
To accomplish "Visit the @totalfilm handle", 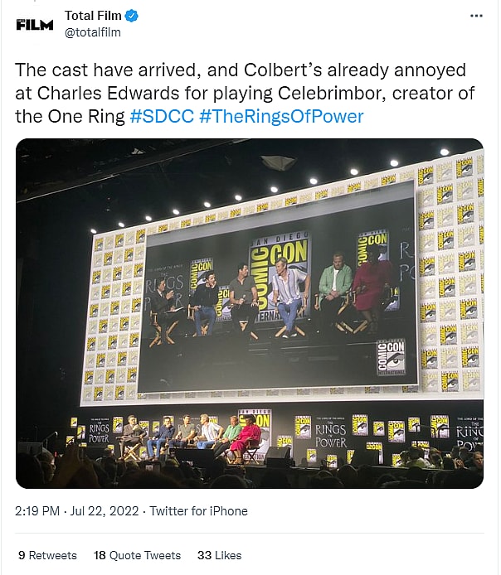I will (92, 32).
